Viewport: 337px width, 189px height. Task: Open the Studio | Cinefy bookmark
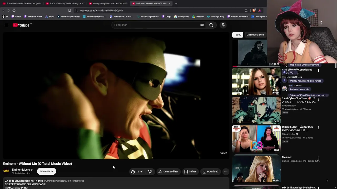pos(216,17)
